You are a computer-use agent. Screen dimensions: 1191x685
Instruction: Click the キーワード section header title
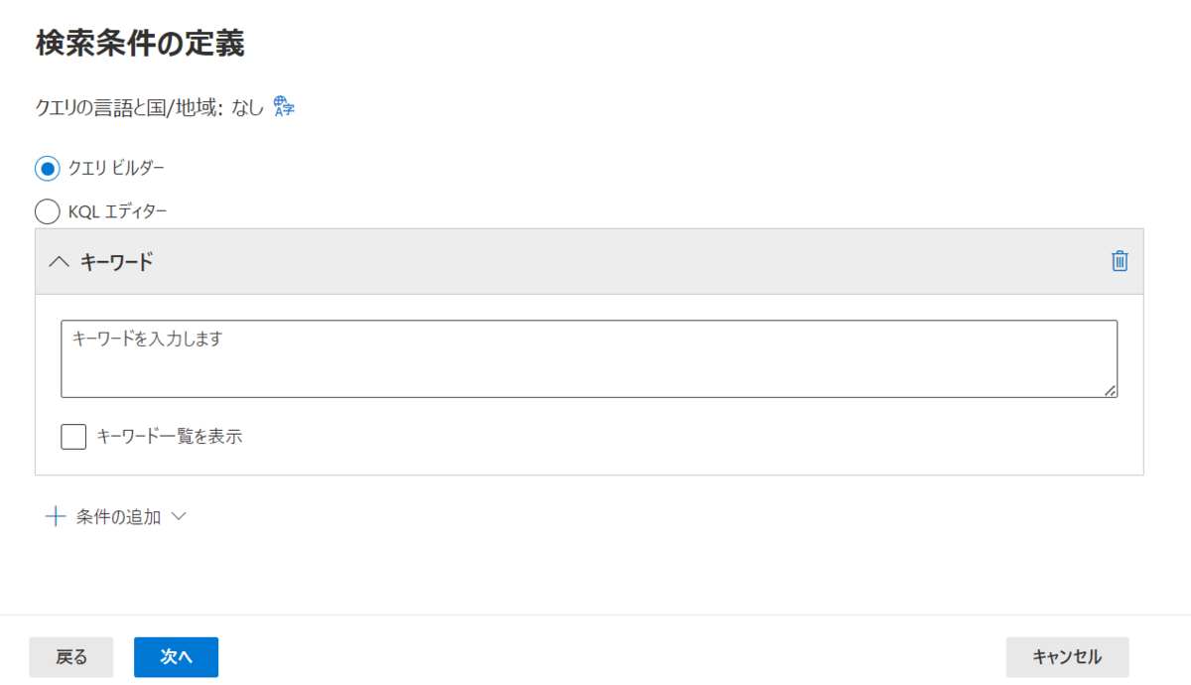[x=117, y=262]
